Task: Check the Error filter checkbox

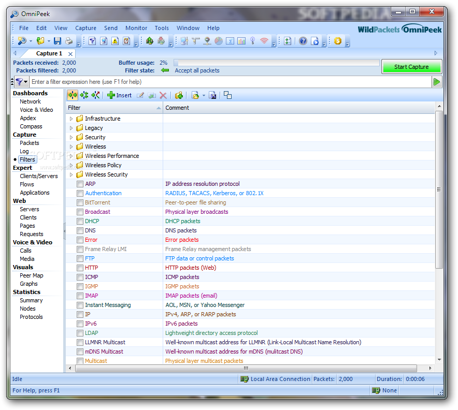Action: (80, 240)
